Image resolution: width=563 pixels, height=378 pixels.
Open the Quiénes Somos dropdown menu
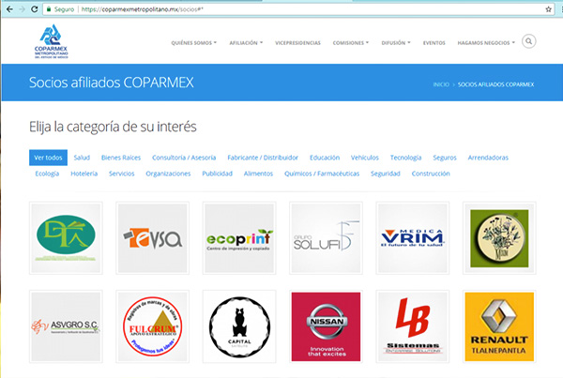[194, 43]
